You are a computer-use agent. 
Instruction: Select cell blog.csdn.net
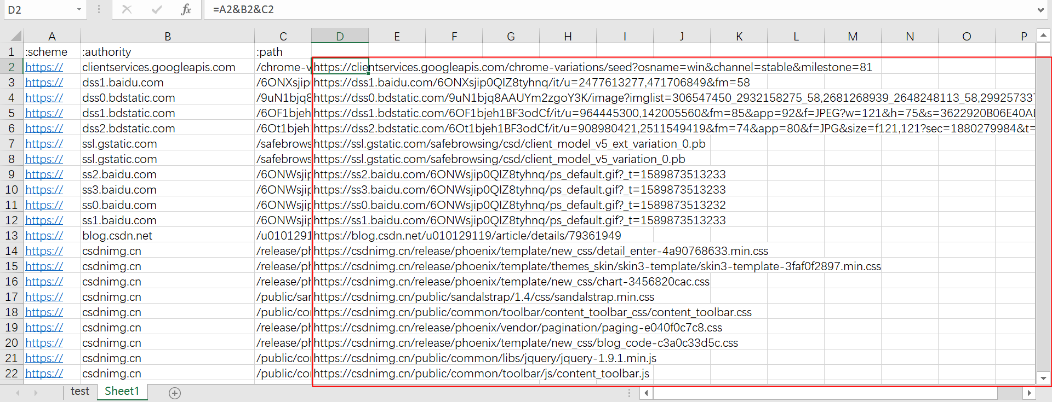click(168, 235)
